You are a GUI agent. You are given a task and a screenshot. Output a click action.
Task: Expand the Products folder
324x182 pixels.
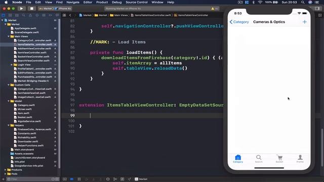click(x=6, y=170)
